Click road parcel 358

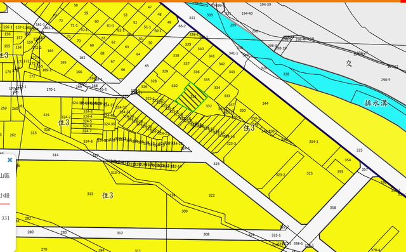(x=332, y=208)
